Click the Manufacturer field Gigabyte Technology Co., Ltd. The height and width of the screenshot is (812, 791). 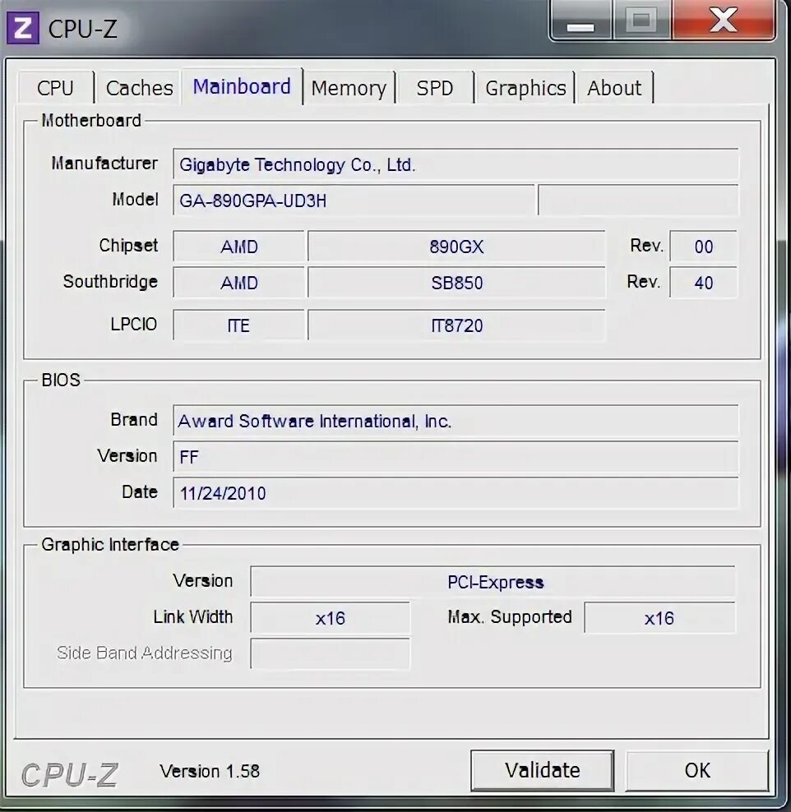(456, 164)
